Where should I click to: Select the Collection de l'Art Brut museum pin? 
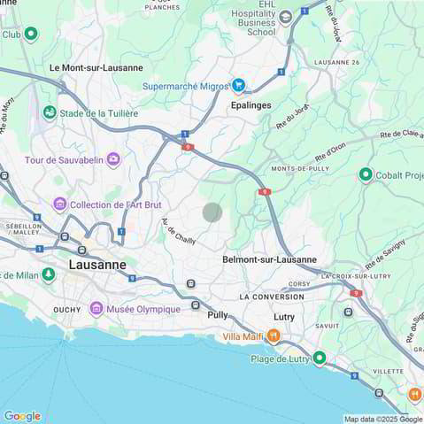point(60,204)
